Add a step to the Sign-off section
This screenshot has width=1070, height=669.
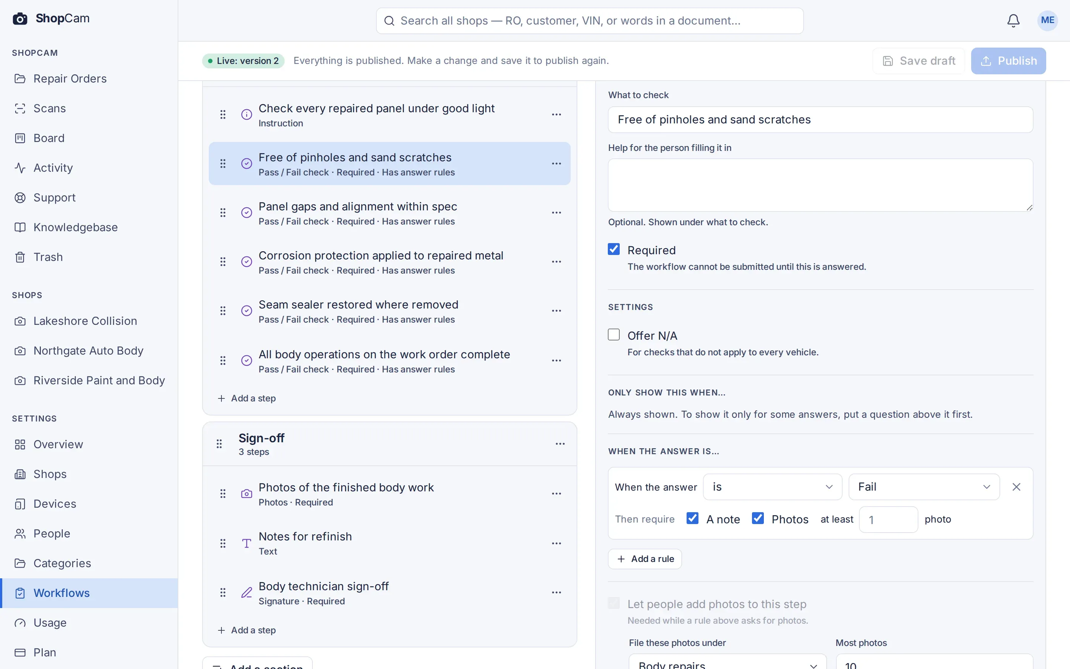247,630
